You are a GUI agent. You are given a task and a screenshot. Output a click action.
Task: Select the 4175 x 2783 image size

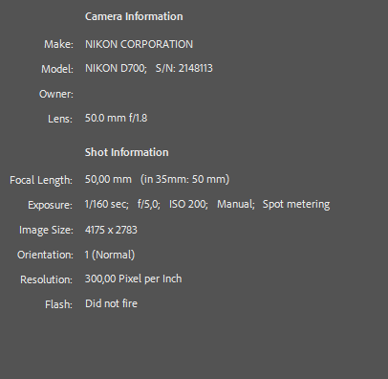point(111,230)
